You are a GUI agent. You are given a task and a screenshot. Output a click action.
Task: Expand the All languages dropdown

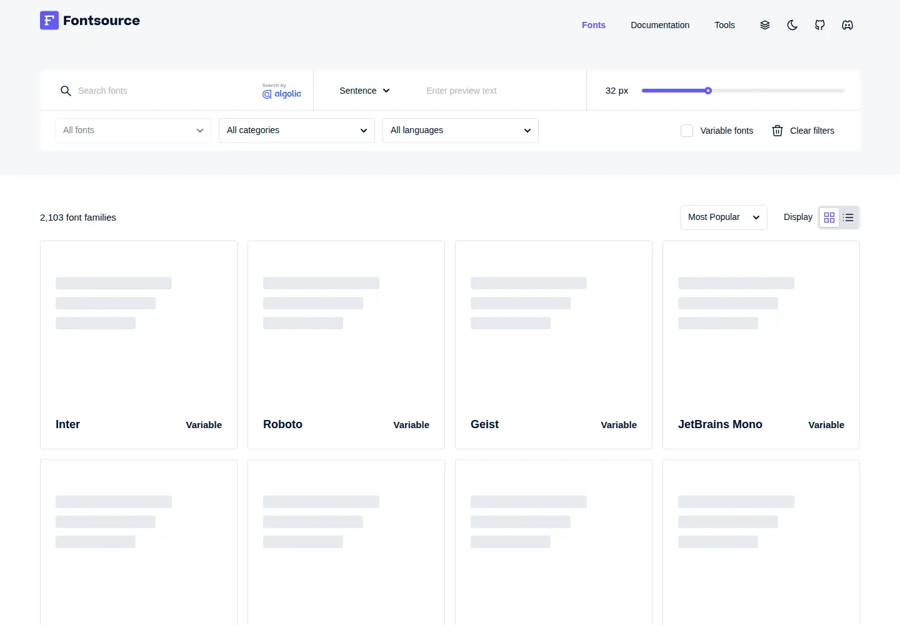point(461,131)
